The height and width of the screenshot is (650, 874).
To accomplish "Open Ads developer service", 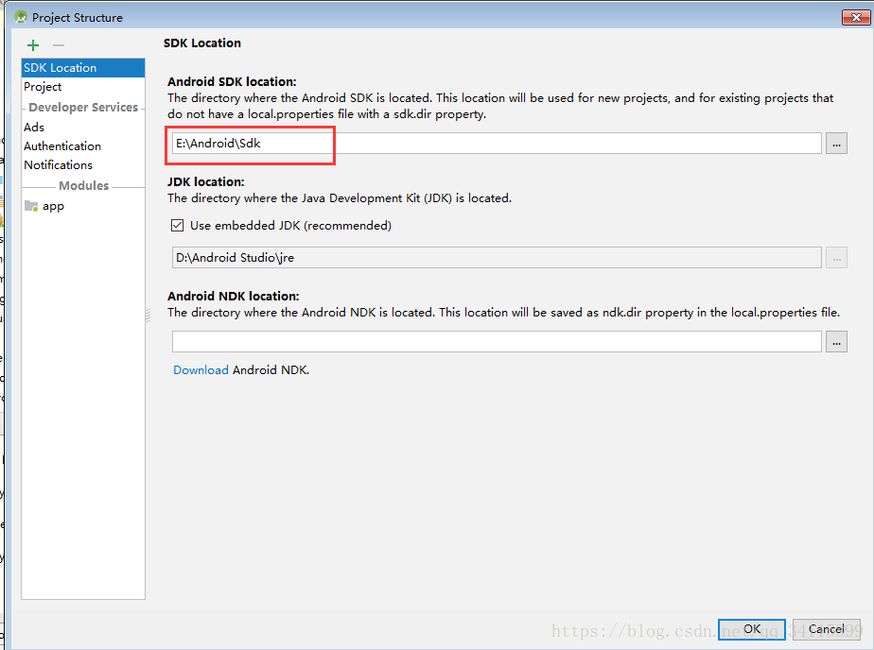I will pos(83,128).
